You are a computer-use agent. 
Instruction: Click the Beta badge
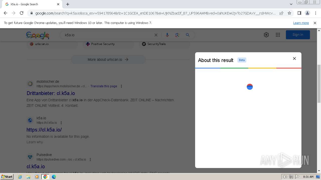point(242,60)
